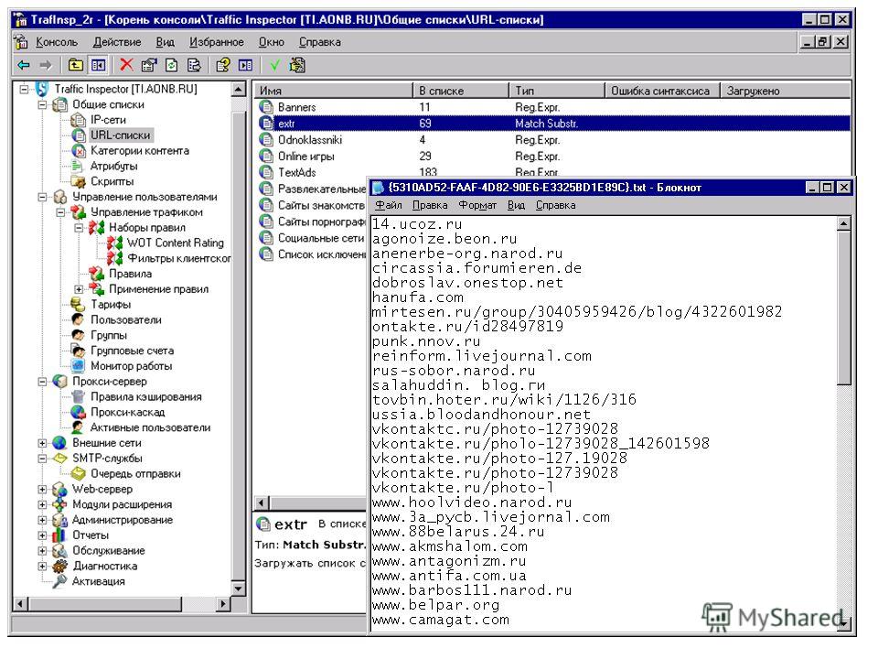Collapse the Traffic Inspector root node
Viewport: 878px width, 659px height.
click(24, 89)
